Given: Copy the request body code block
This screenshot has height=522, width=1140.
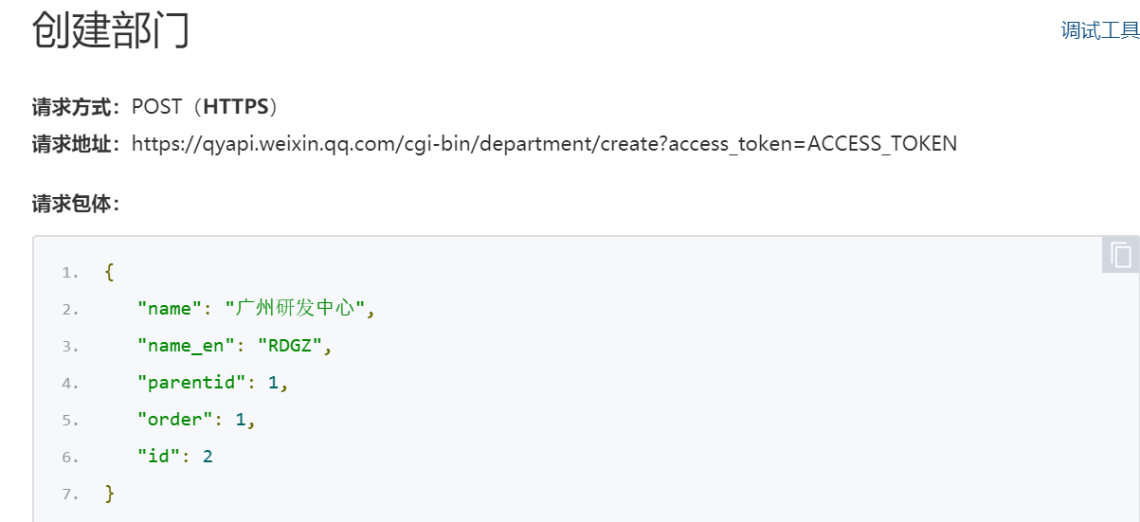Looking at the screenshot, I should click(x=1120, y=255).
